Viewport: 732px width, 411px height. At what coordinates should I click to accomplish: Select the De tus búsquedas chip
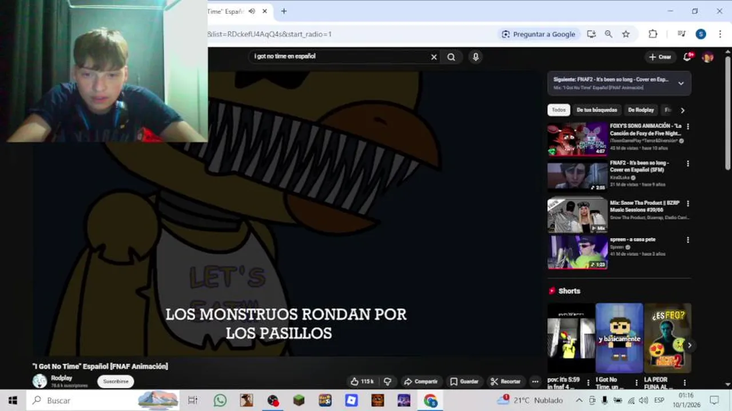[596, 110]
